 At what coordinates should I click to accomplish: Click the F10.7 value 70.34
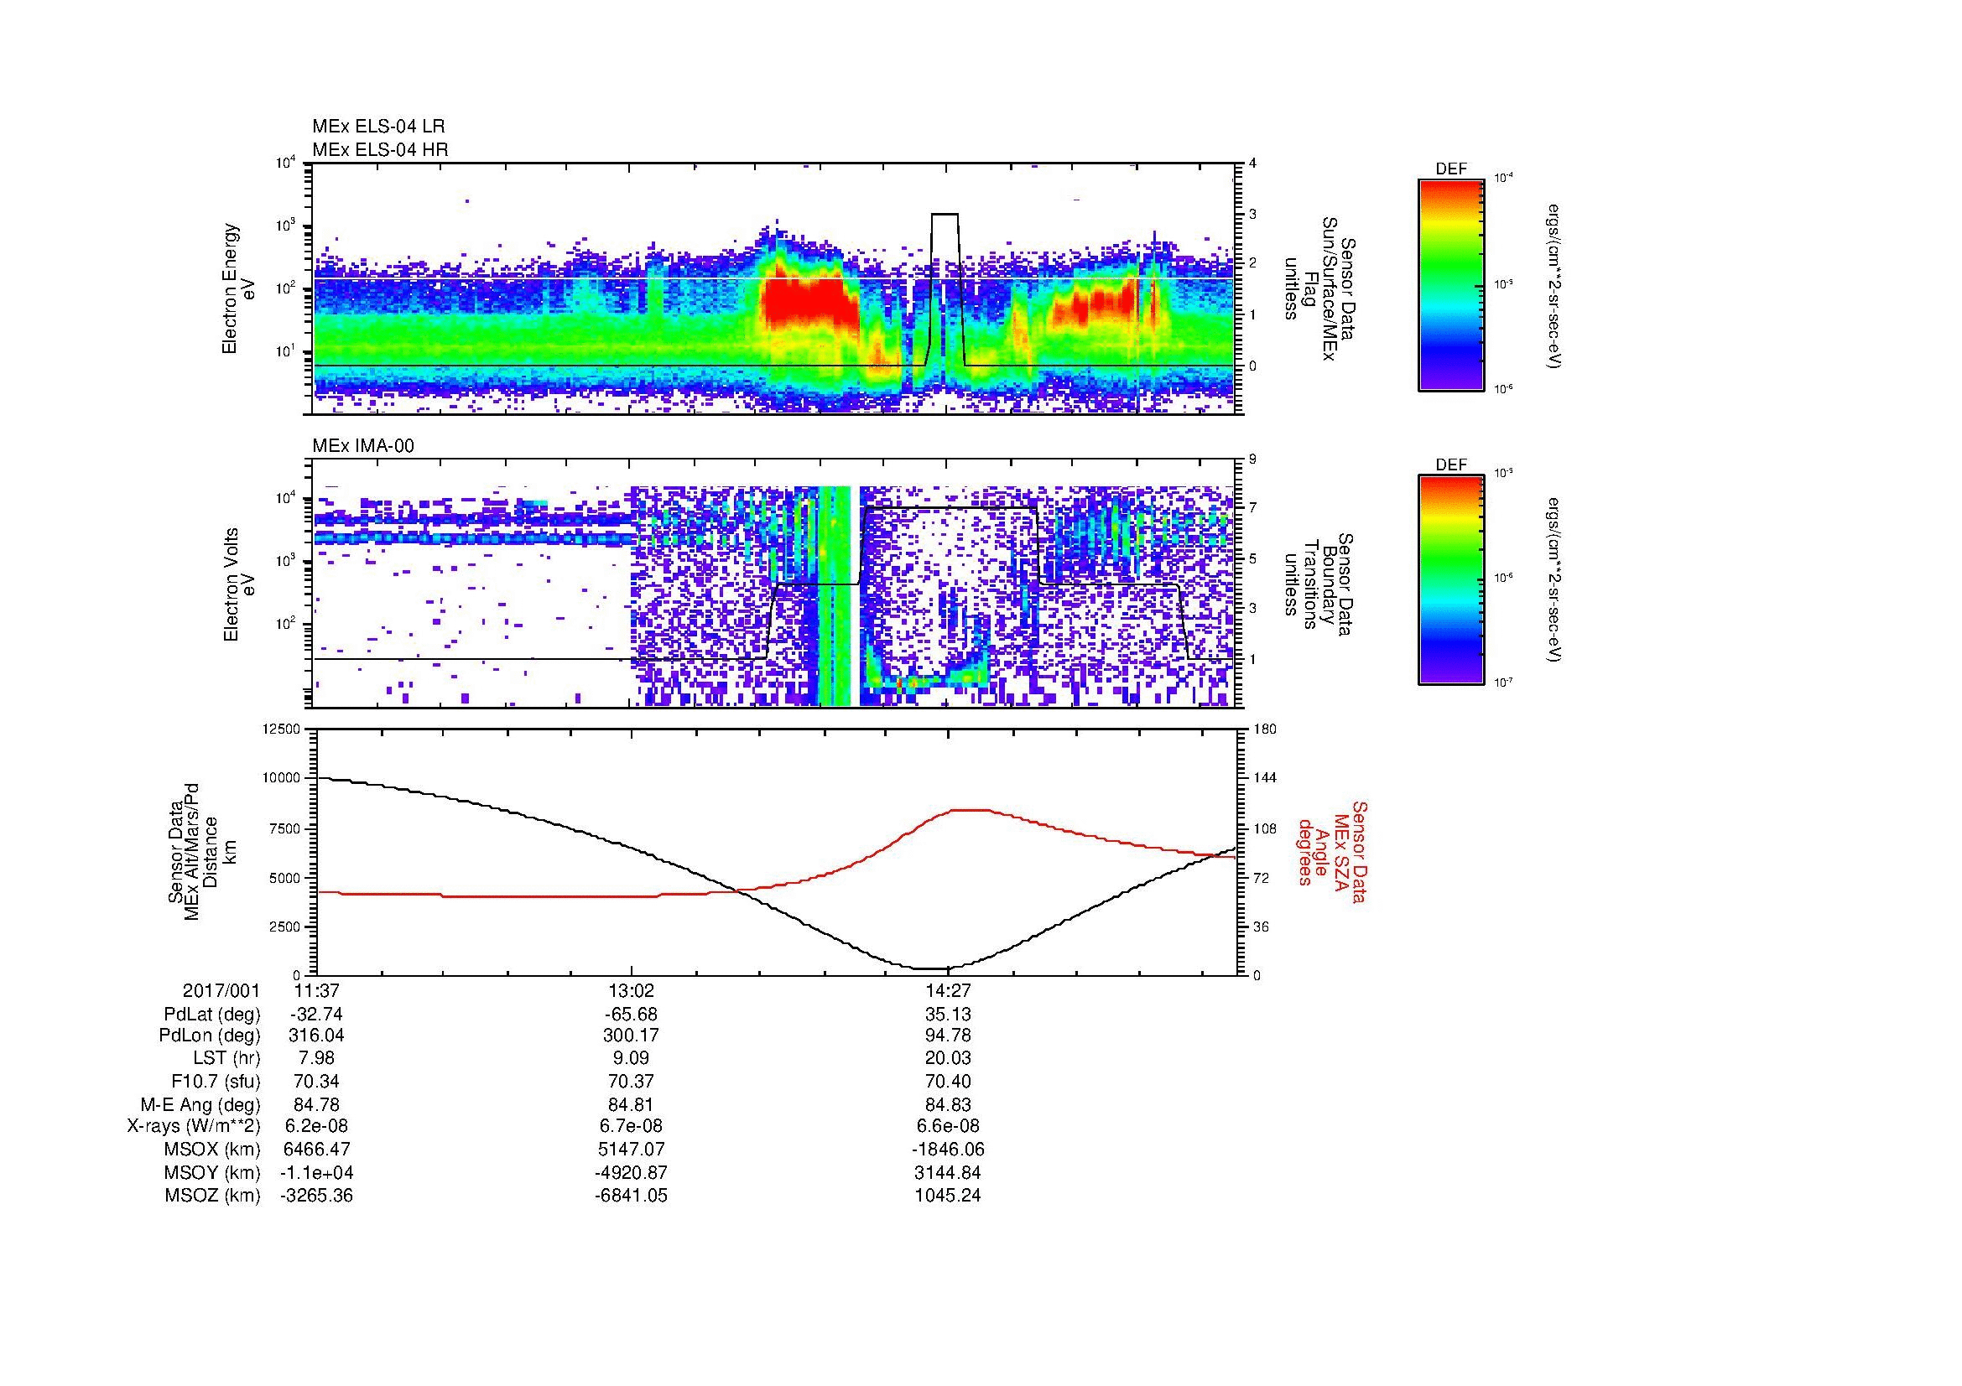tap(316, 1082)
